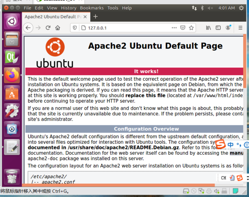The height and width of the screenshot is (197, 249).
Task: Launch the Files manager from the dock
Action: (12, 39)
